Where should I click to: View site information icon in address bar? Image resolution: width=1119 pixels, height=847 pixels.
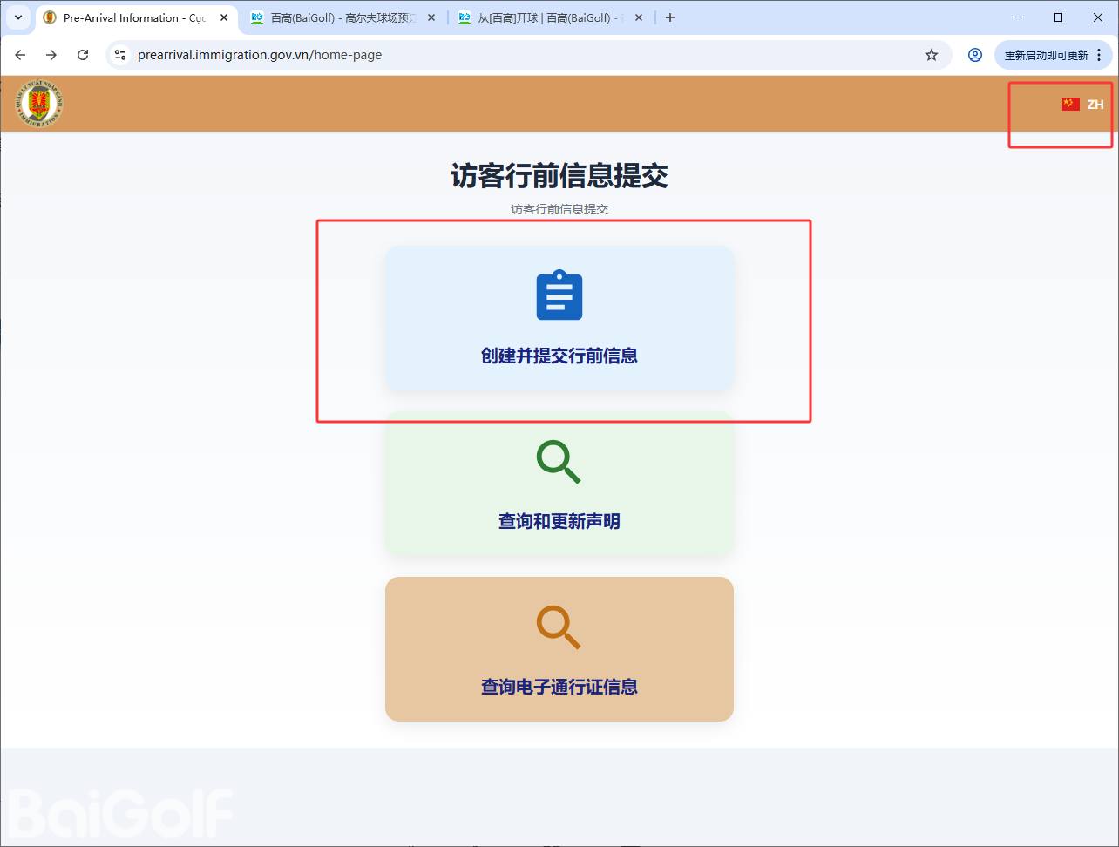(x=121, y=55)
